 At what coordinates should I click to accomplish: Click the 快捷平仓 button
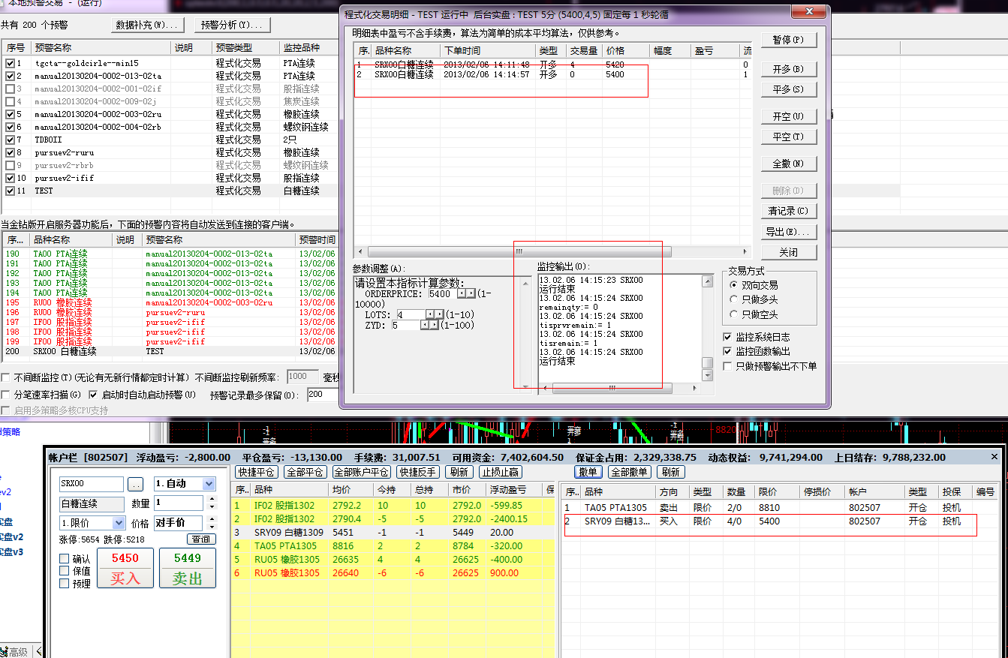tap(257, 472)
